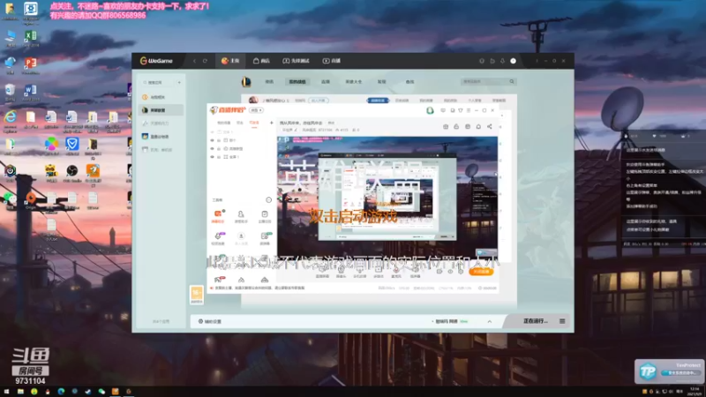Open the message icon in Douyu title bar

coord(443,110)
